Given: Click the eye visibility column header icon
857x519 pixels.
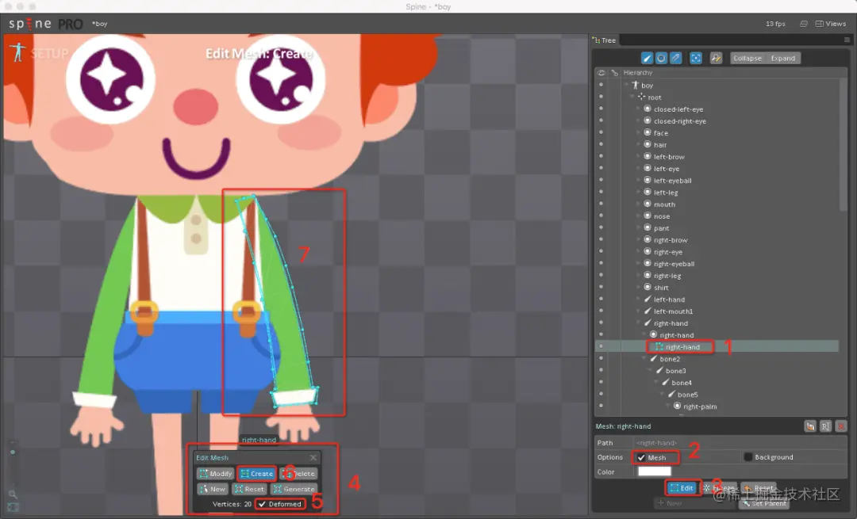Looking at the screenshot, I should click(x=601, y=73).
